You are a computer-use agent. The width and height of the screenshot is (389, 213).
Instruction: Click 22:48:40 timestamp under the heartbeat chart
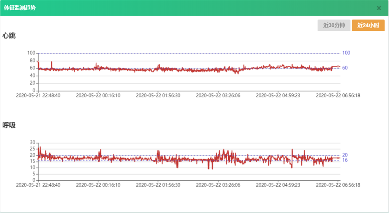(38, 96)
